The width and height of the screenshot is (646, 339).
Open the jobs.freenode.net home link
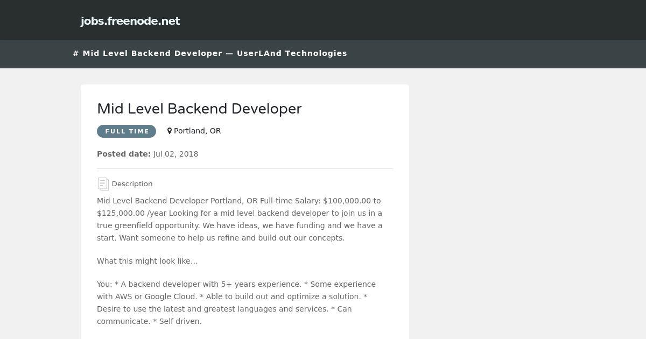coord(130,21)
